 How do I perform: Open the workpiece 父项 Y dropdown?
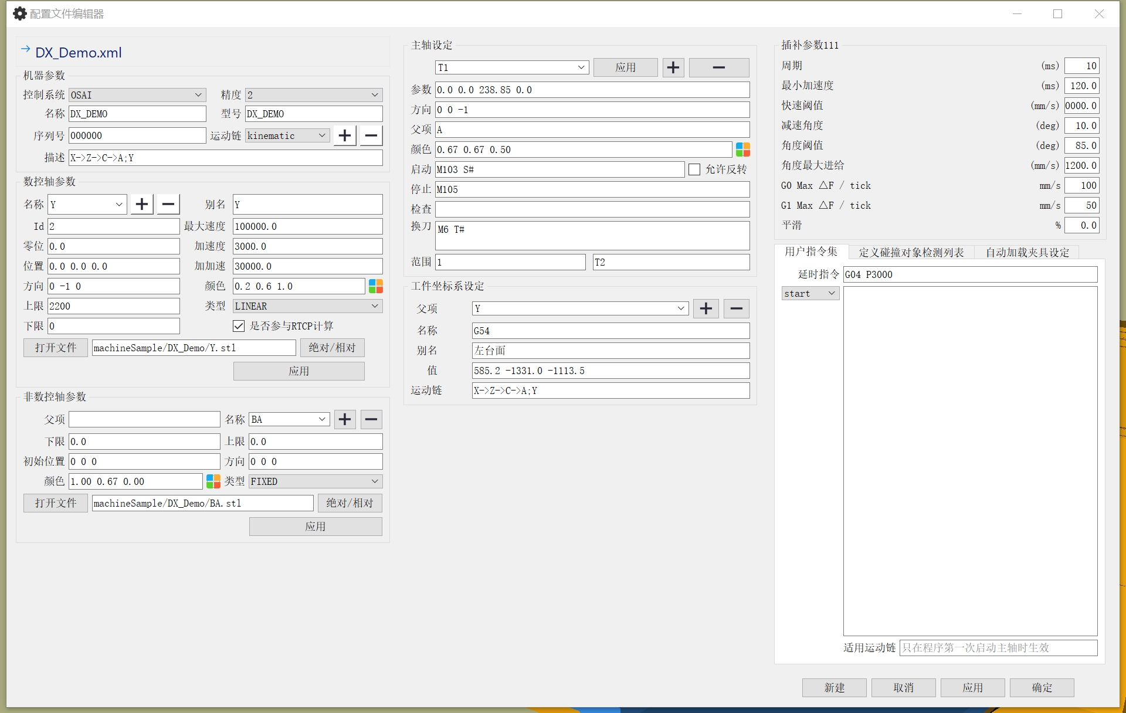(x=580, y=308)
